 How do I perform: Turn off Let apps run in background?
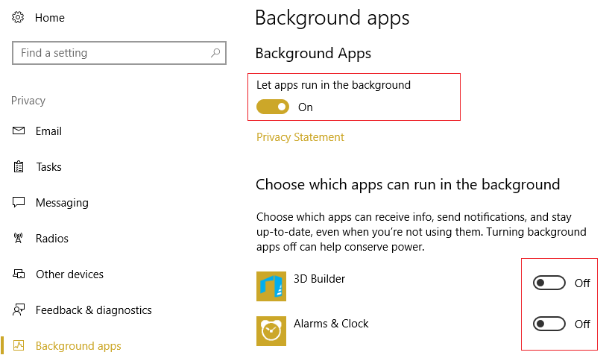tap(273, 107)
